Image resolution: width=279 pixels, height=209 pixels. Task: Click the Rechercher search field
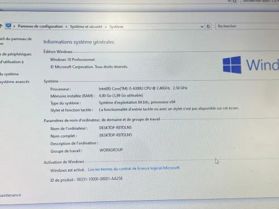247,26
